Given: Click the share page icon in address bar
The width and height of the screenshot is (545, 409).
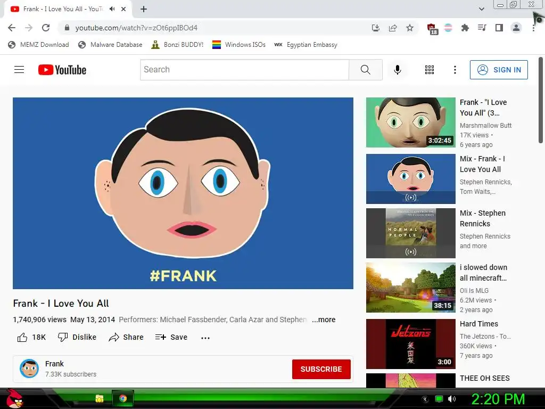Looking at the screenshot, I should point(393,28).
